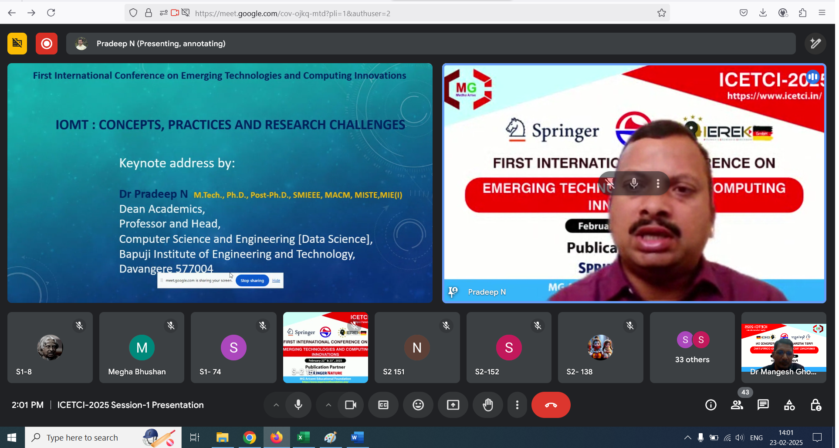Toggle the microphone button
The height and width of the screenshot is (448, 839).
point(298,405)
